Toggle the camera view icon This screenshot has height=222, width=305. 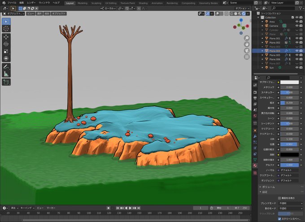pyautogui.click(x=247, y=51)
